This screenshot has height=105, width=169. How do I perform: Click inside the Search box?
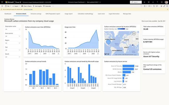(x=136, y=2)
